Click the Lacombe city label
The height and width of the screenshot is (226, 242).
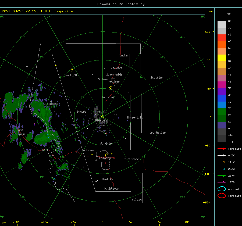click(116, 67)
